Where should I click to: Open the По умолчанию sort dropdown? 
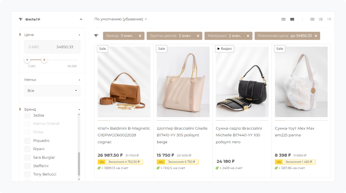click(120, 19)
